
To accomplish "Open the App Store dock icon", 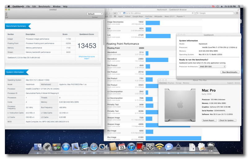I will [66, 147].
